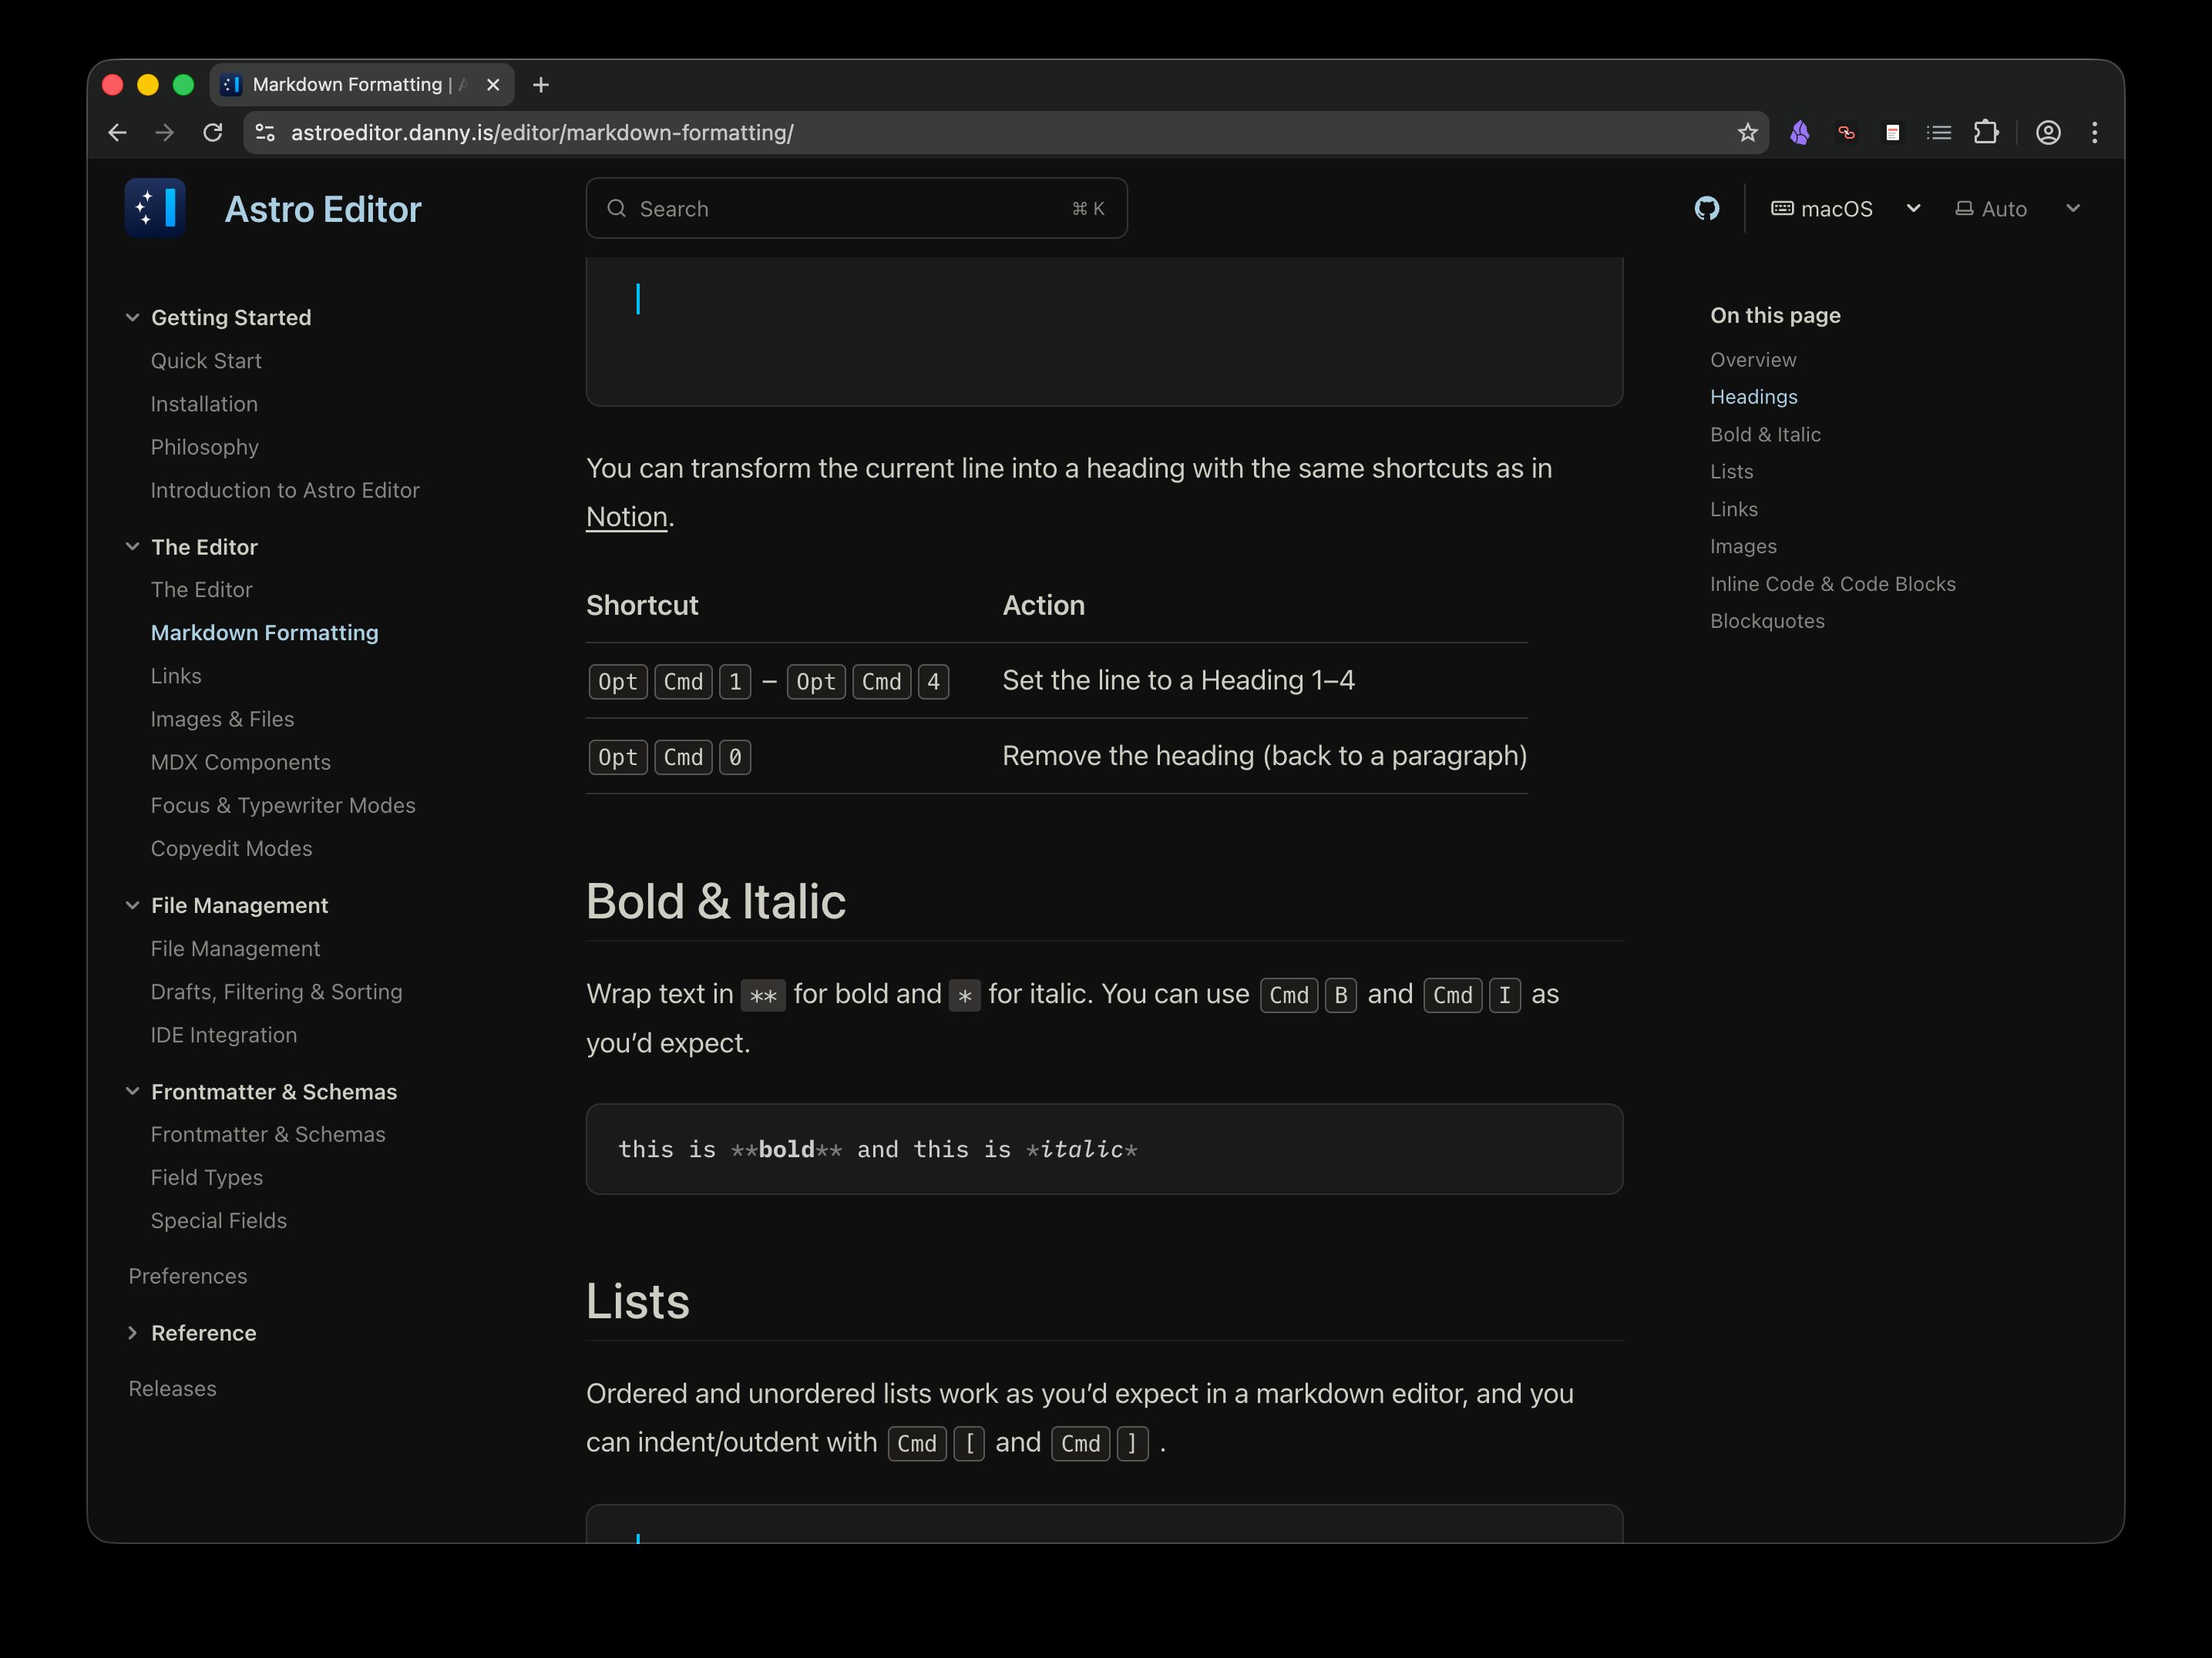Viewport: 2212px width, 1658px height.
Task: Click the red-and-white document extension icon
Action: pyautogui.click(x=1892, y=132)
